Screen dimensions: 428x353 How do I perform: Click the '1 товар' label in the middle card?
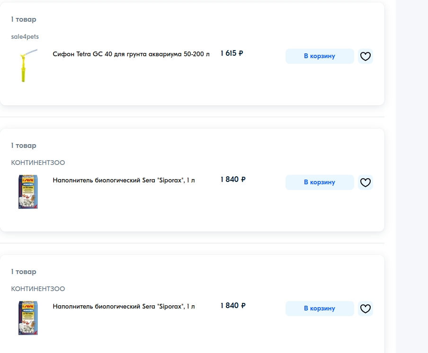(24, 146)
